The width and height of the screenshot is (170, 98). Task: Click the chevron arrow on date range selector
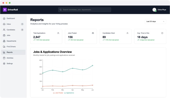click(x=164, y=21)
